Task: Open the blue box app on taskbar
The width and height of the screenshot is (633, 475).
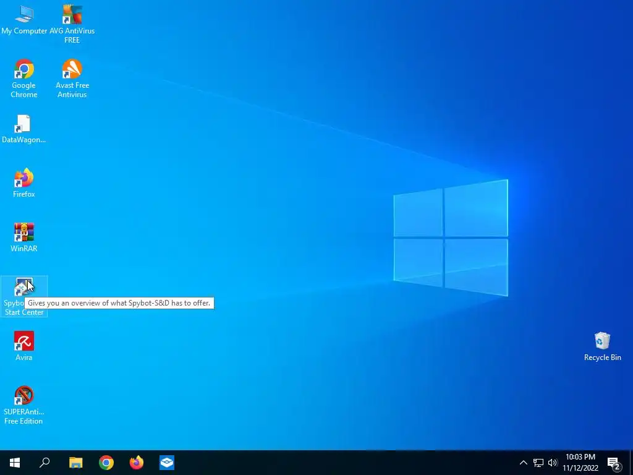Action: coord(167,463)
